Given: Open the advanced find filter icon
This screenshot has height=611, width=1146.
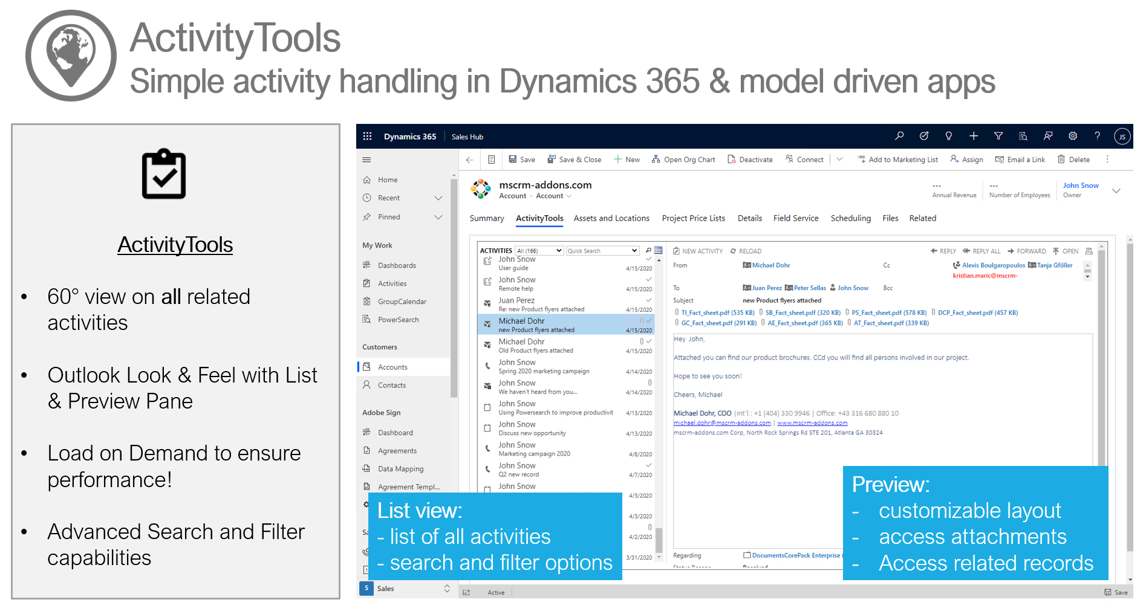Looking at the screenshot, I should tap(998, 136).
